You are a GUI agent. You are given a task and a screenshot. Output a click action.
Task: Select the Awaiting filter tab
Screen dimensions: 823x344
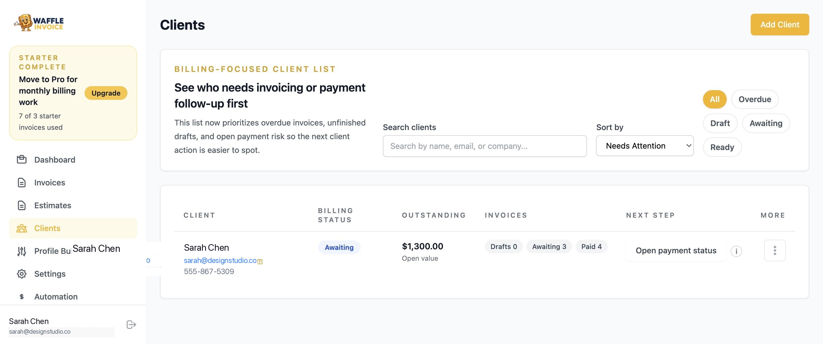click(766, 123)
